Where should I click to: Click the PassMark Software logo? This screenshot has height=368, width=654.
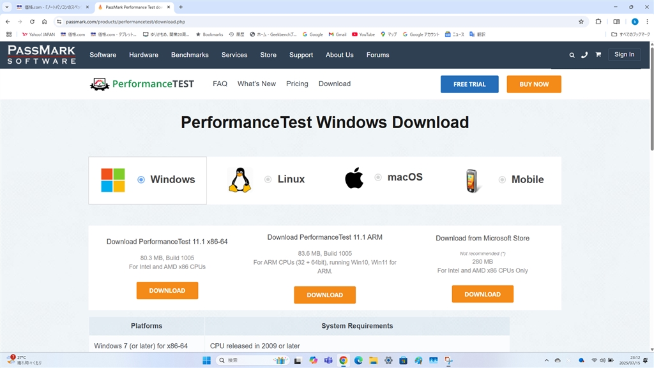(42, 55)
